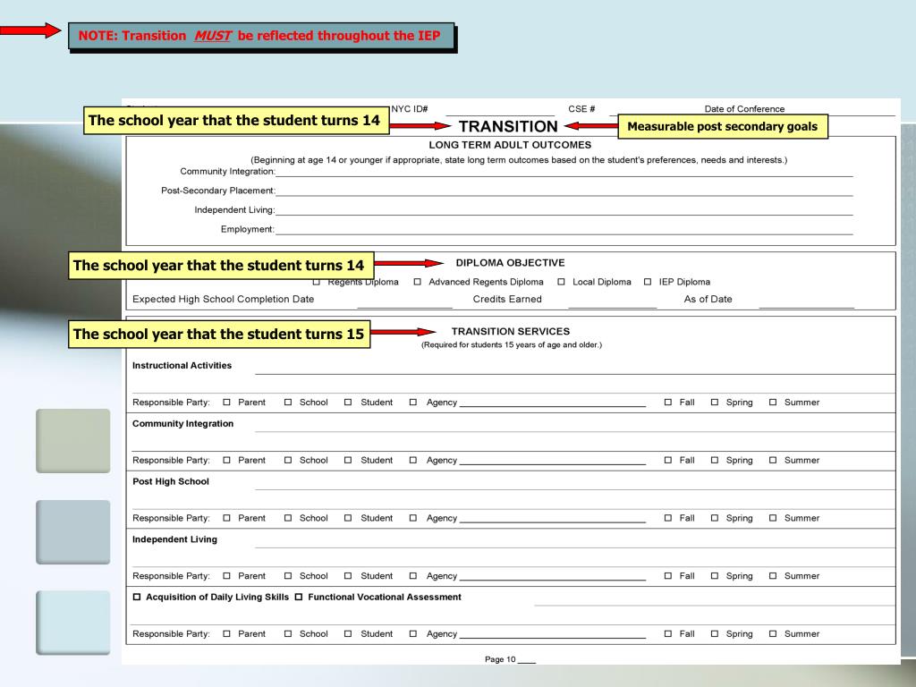This screenshot has height=687, width=916.
Task: Tick Student in Daily Living Skills row
Action: pos(348,633)
